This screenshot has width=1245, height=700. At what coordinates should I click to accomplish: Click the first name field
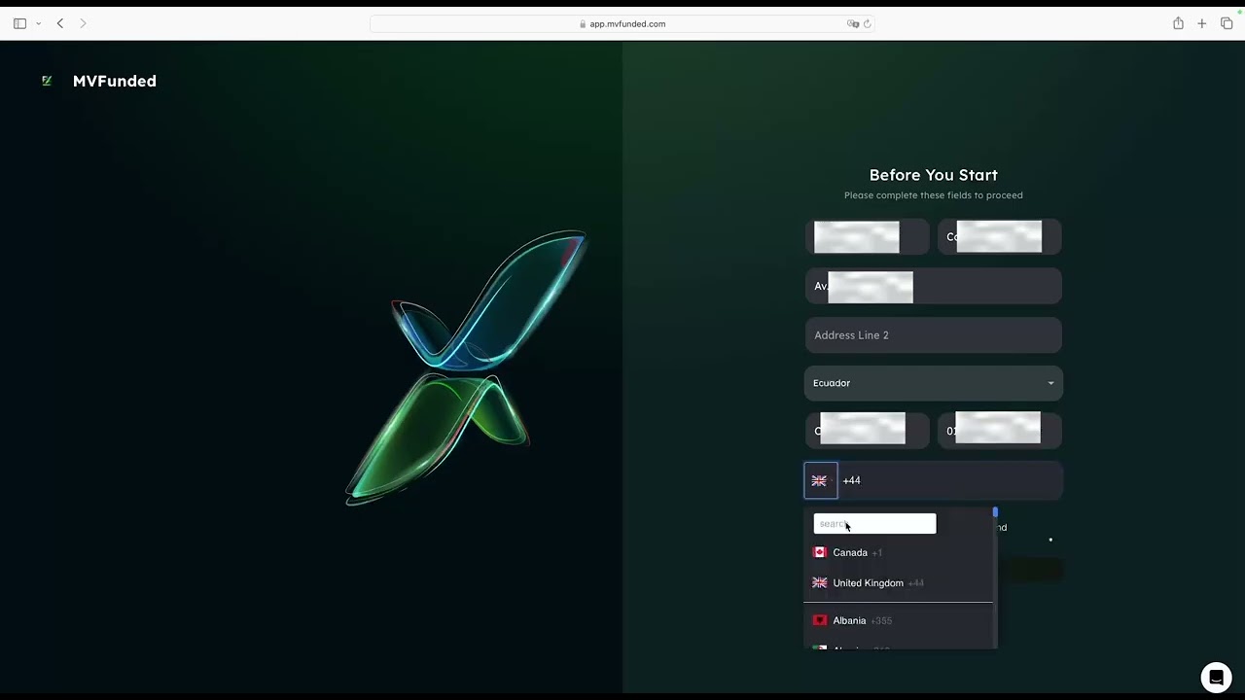[x=868, y=237]
